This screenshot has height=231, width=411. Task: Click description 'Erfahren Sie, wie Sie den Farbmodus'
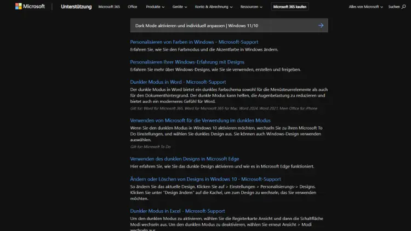(x=204, y=49)
